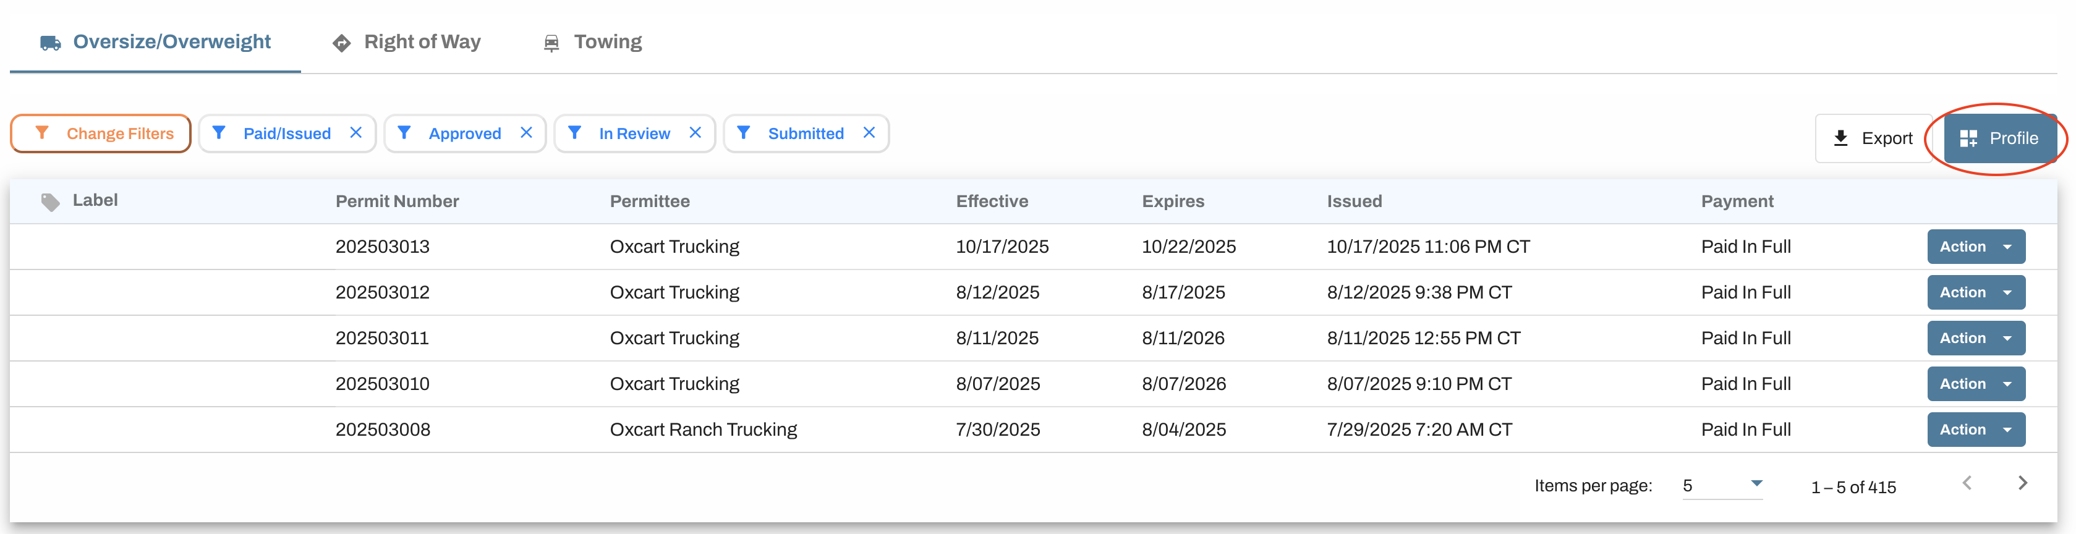Select permit number 202503008
2076x534 pixels.
(383, 430)
